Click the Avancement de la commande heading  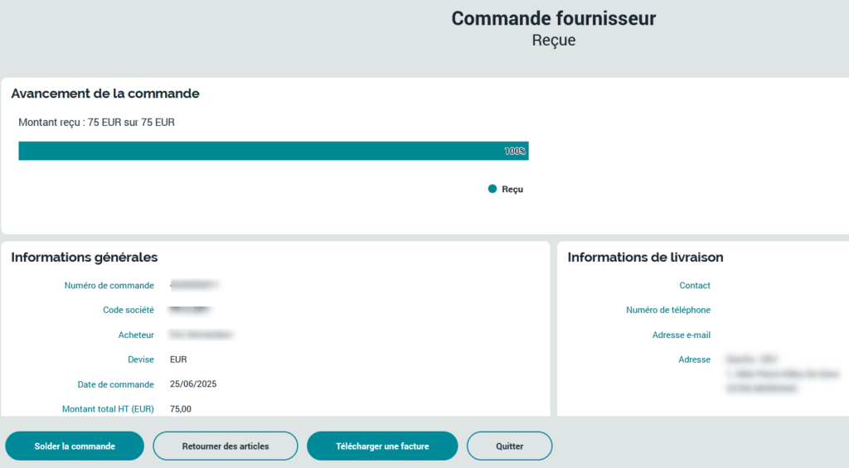click(105, 94)
